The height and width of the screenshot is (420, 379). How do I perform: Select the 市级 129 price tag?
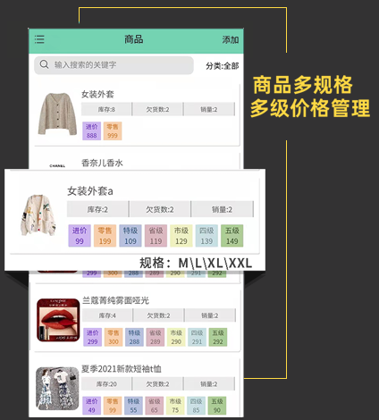(181, 236)
